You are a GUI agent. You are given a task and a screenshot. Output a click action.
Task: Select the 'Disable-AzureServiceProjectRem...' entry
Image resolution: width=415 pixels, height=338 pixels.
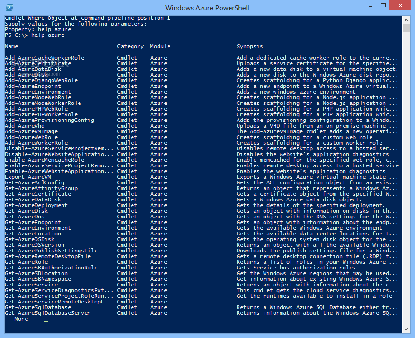pos(59,149)
